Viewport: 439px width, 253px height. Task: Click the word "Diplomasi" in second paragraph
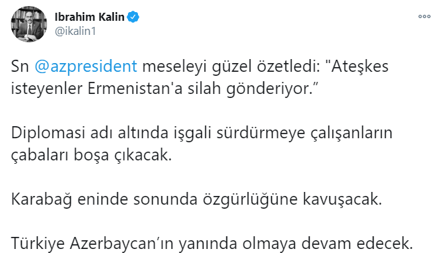tap(48, 134)
